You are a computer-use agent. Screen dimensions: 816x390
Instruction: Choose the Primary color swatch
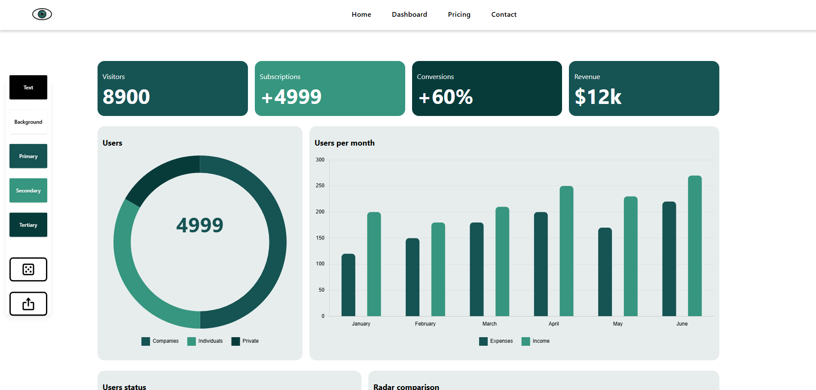[28, 156]
